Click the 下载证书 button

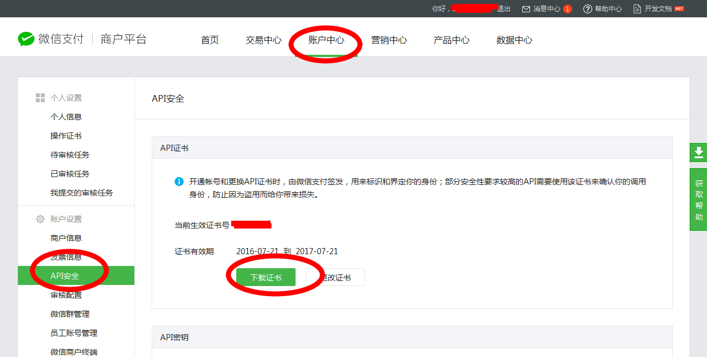pos(266,277)
